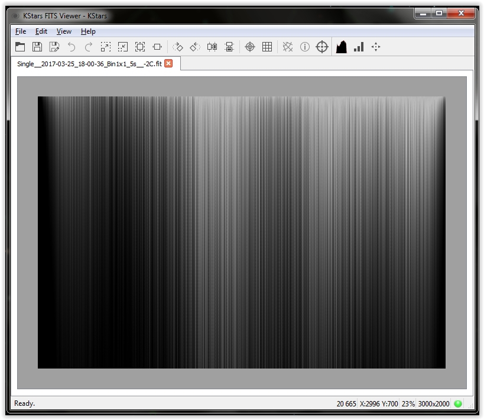Open a FITS file with the folder icon
This screenshot has width=484, height=420.
(20, 47)
